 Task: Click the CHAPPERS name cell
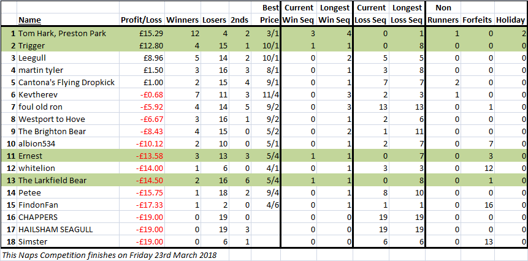(x=68, y=217)
